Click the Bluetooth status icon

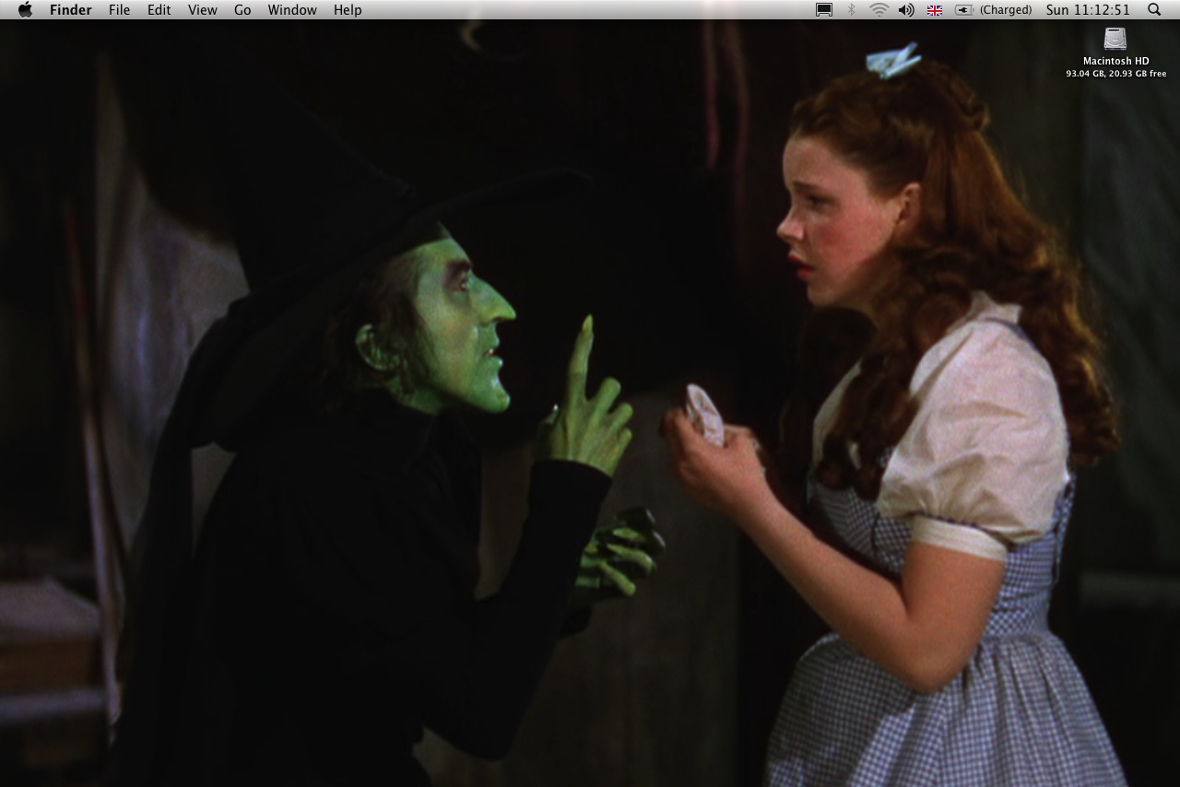[x=852, y=10]
